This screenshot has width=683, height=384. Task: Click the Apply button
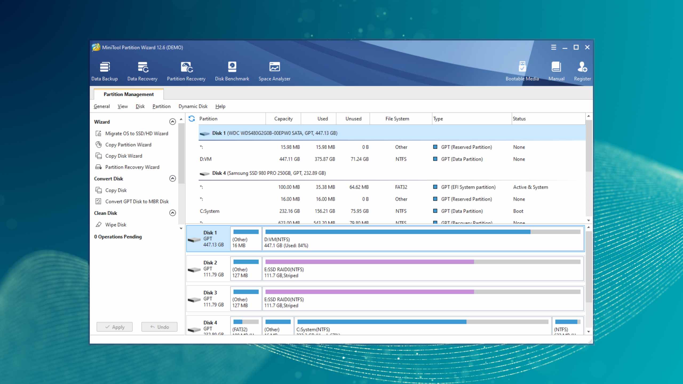[114, 327]
